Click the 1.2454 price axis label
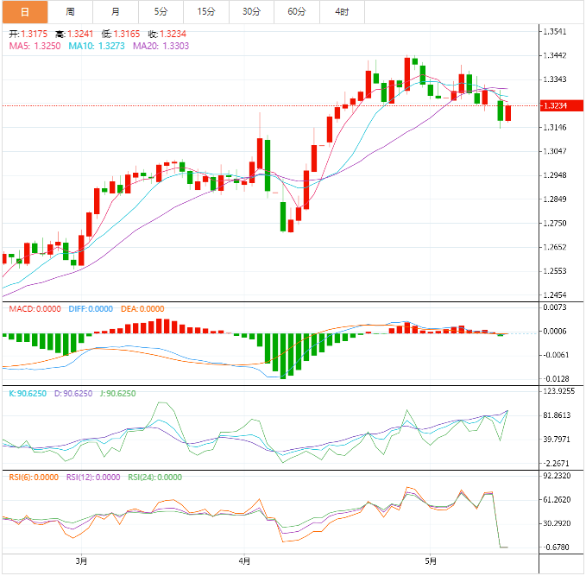This screenshot has height=576, width=586. coord(555,295)
